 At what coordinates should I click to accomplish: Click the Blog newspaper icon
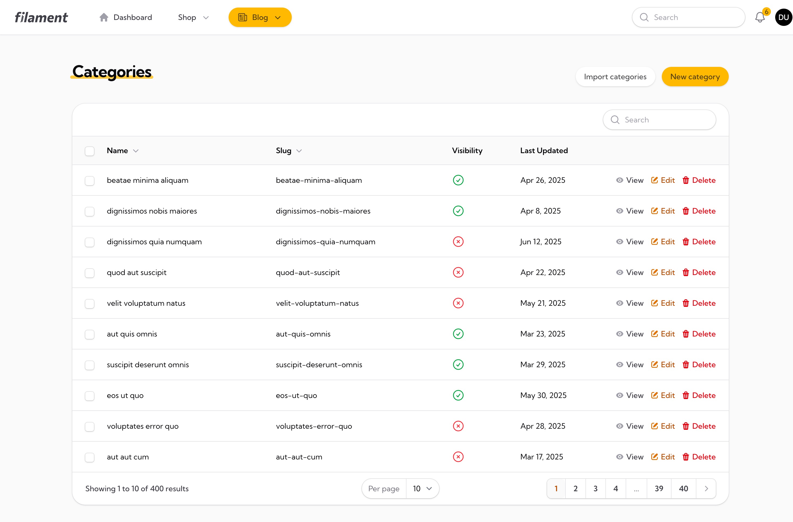[x=243, y=17]
